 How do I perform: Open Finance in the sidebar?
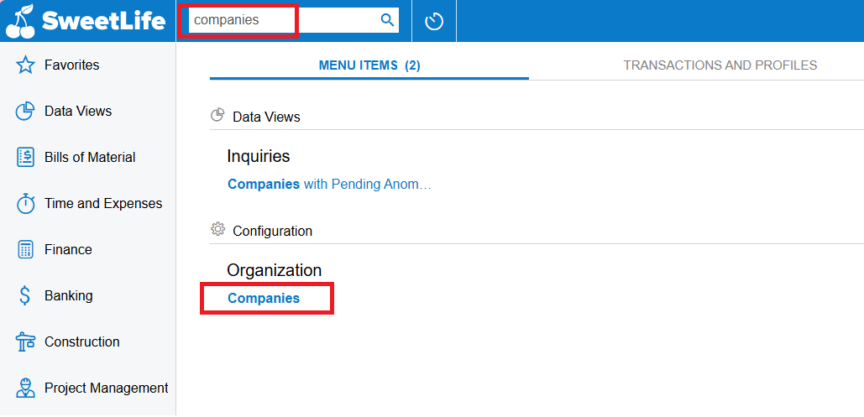tap(68, 249)
